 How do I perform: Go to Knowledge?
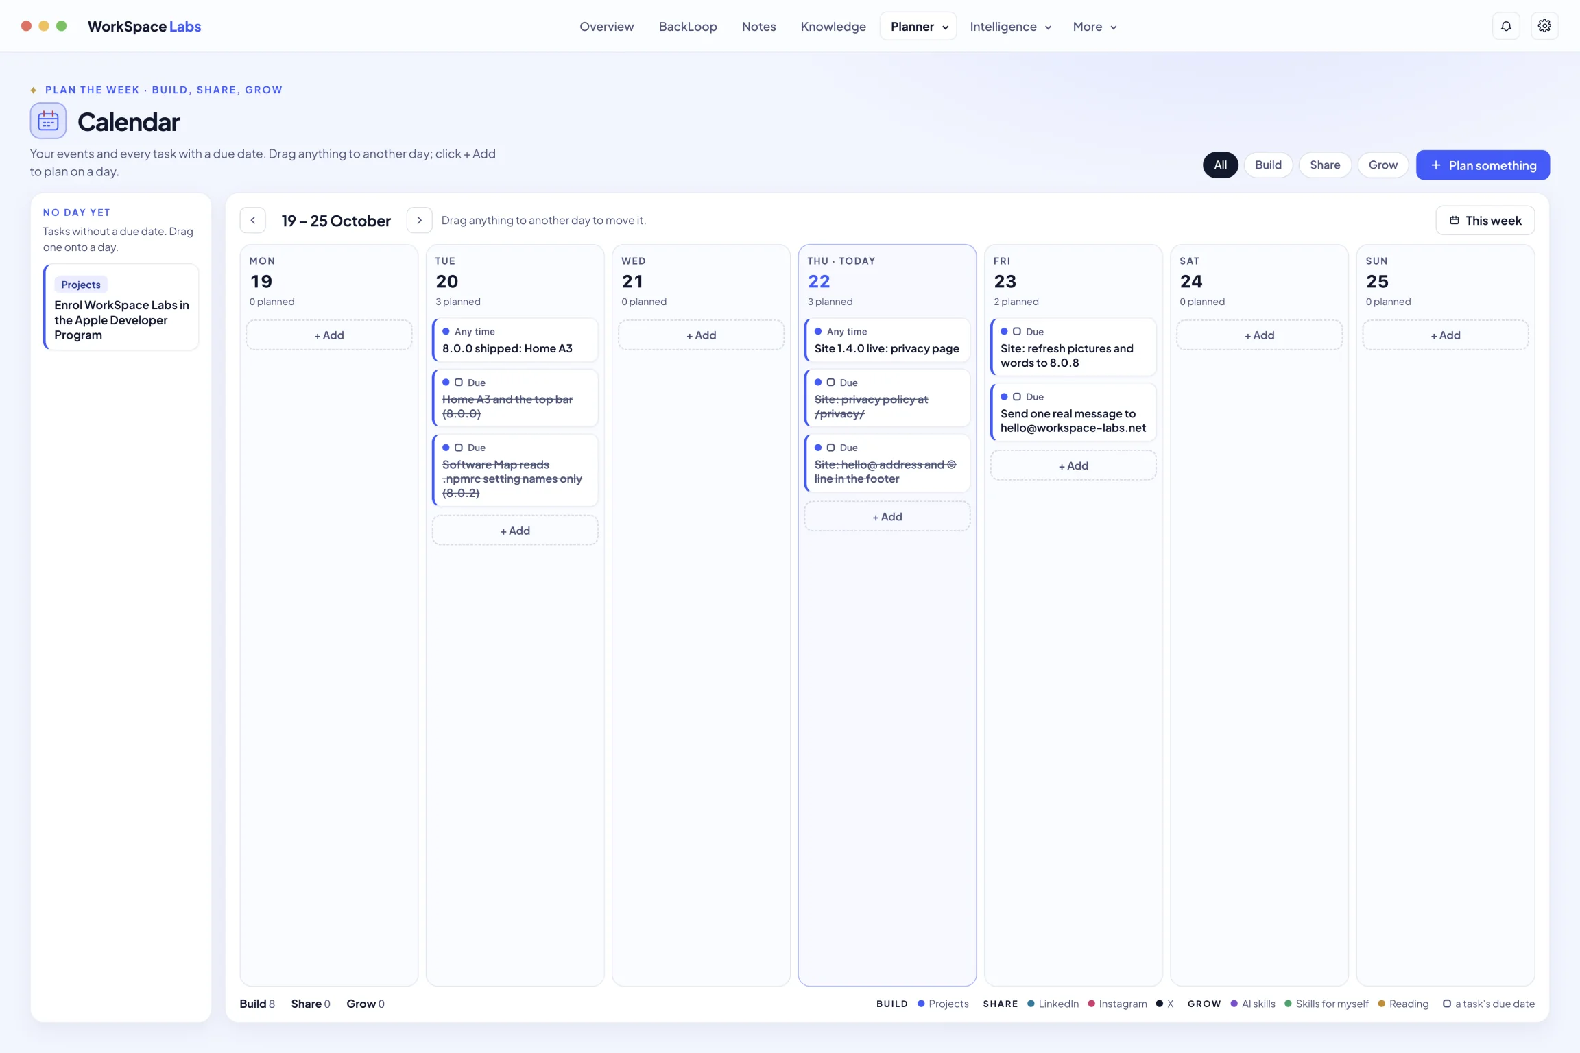[833, 26]
